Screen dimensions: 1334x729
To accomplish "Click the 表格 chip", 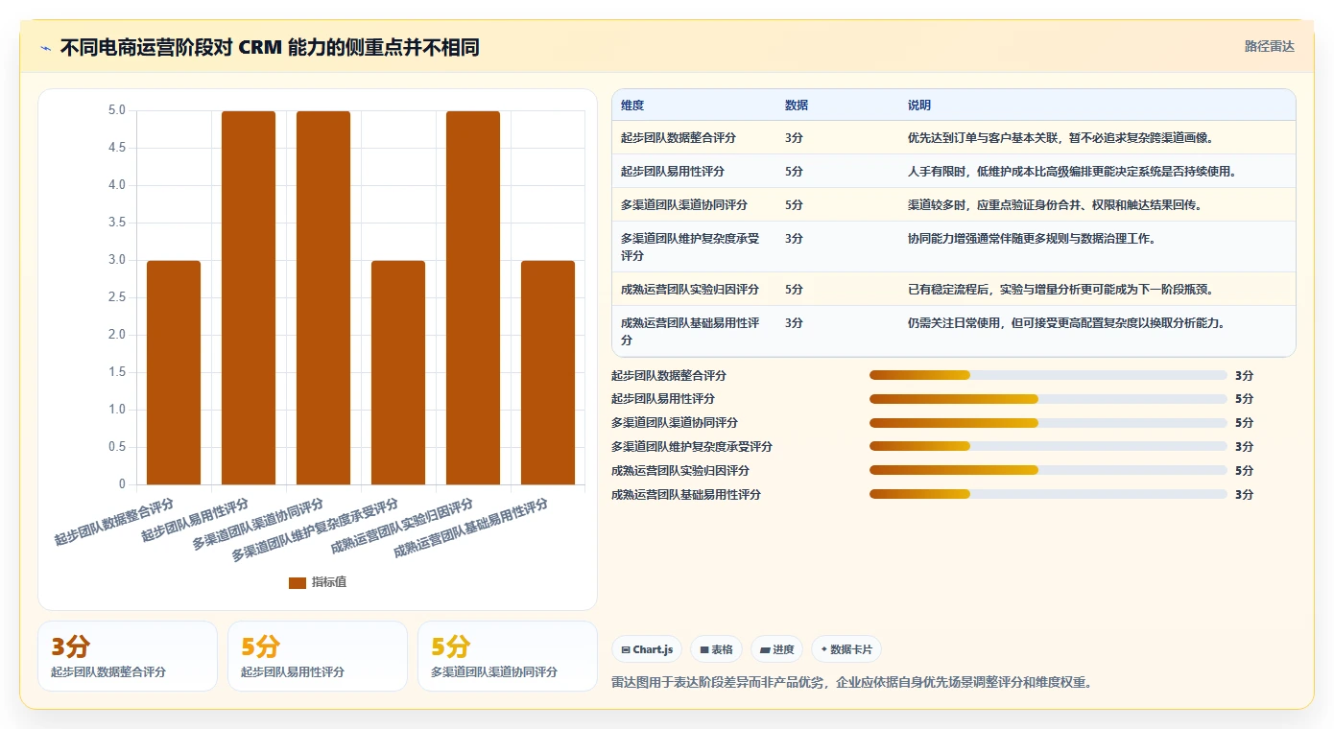I will pos(716,649).
